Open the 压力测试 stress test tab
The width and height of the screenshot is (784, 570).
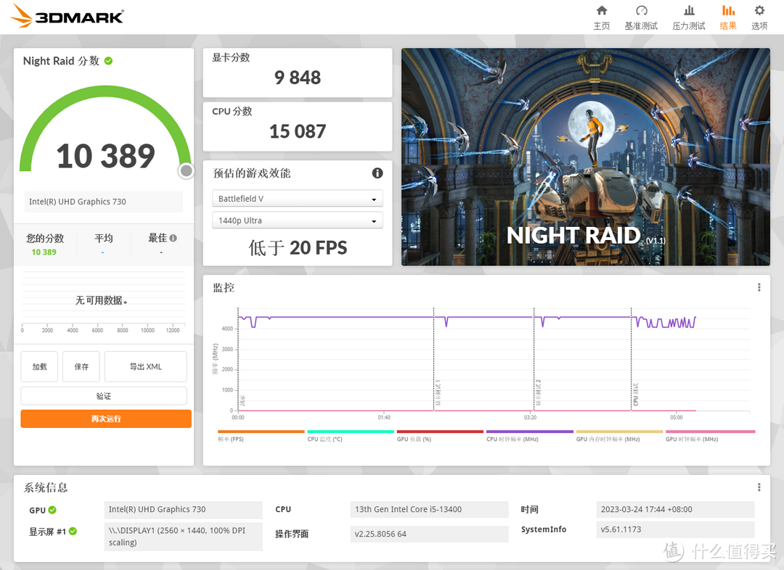click(688, 17)
